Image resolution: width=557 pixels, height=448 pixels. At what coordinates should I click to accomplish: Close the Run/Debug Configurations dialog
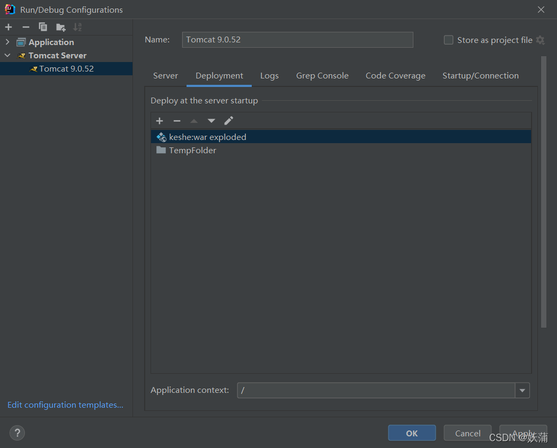tap(541, 10)
